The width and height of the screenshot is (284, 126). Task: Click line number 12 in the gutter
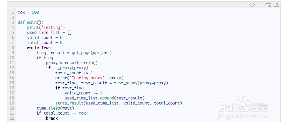coord(12,68)
